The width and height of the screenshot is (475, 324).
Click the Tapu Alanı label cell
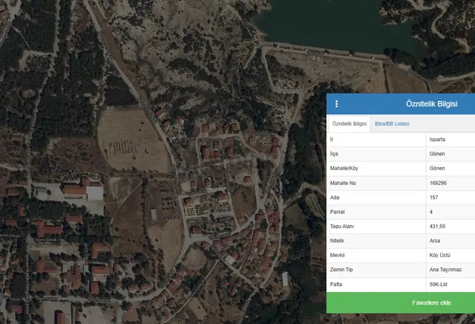point(376,227)
